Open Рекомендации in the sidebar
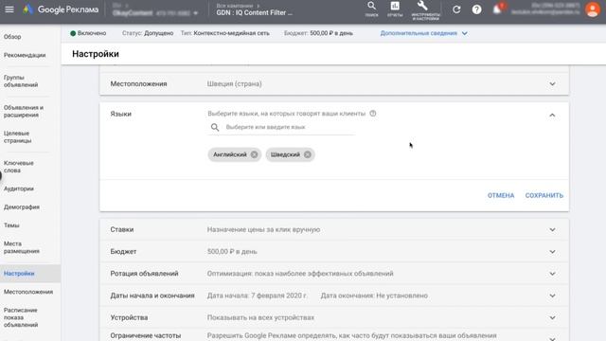The height and width of the screenshot is (341, 606). coord(25,55)
